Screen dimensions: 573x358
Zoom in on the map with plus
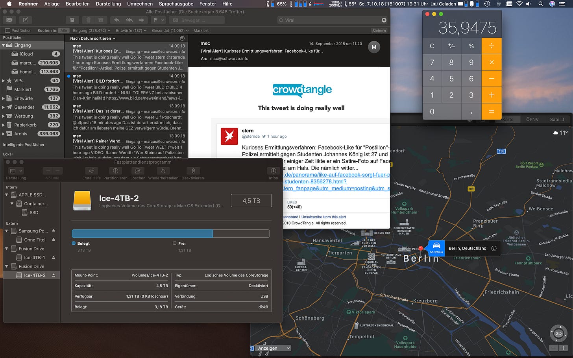coord(563,348)
